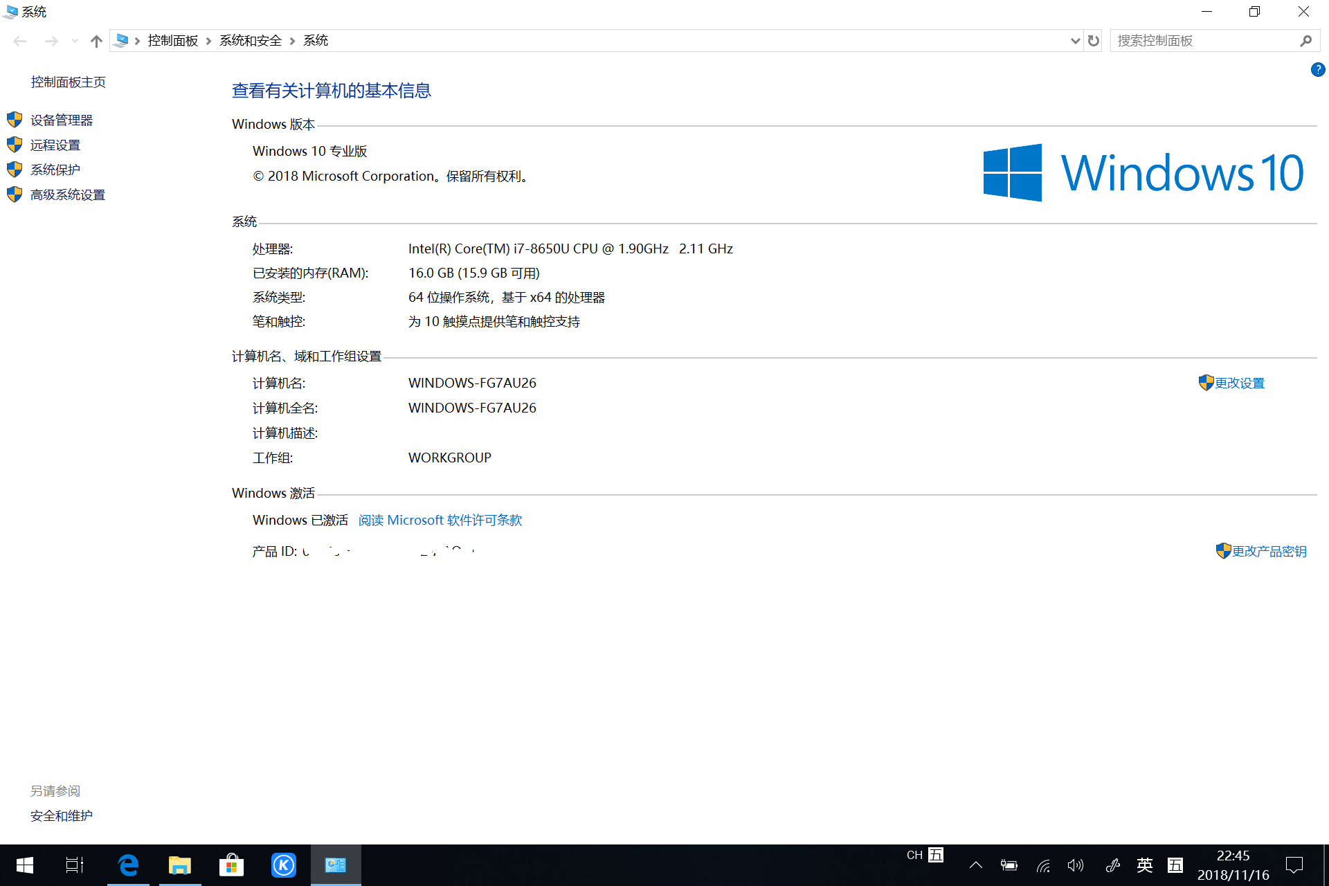
Task: Click the blue K app taskbar icon
Action: click(x=283, y=865)
